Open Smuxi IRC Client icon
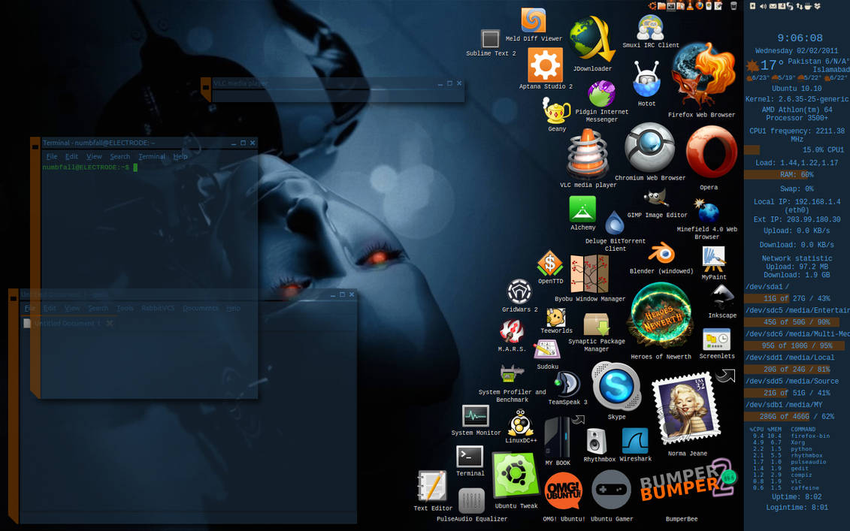Screen dimensions: 850x531 [x=651, y=28]
